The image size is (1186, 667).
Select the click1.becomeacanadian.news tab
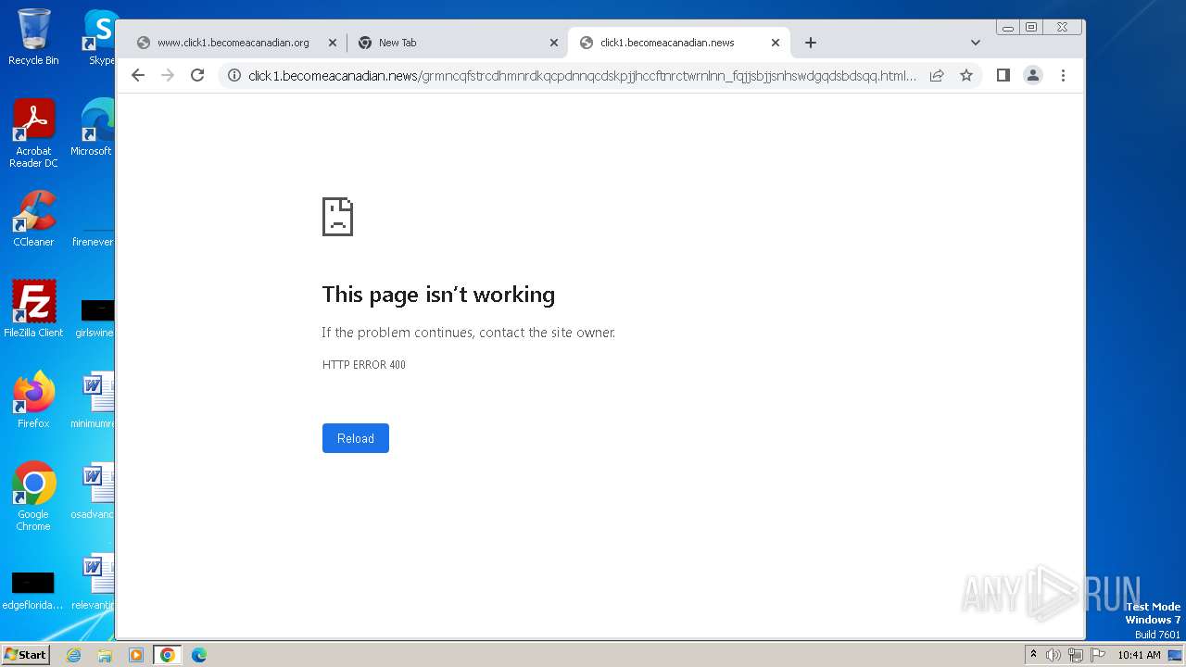tap(679, 43)
